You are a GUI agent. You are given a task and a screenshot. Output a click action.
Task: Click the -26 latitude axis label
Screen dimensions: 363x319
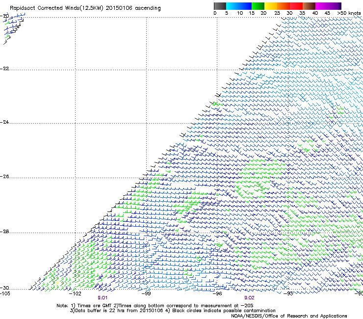(4, 177)
